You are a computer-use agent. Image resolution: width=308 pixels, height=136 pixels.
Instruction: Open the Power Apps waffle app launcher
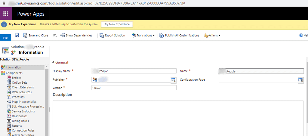click(x=6, y=14)
